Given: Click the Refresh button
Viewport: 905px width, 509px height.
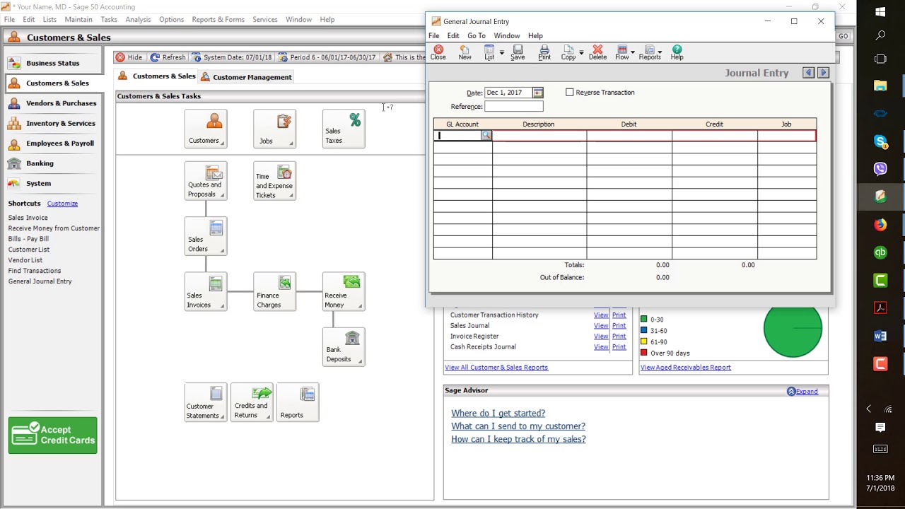Looking at the screenshot, I should pyautogui.click(x=168, y=57).
